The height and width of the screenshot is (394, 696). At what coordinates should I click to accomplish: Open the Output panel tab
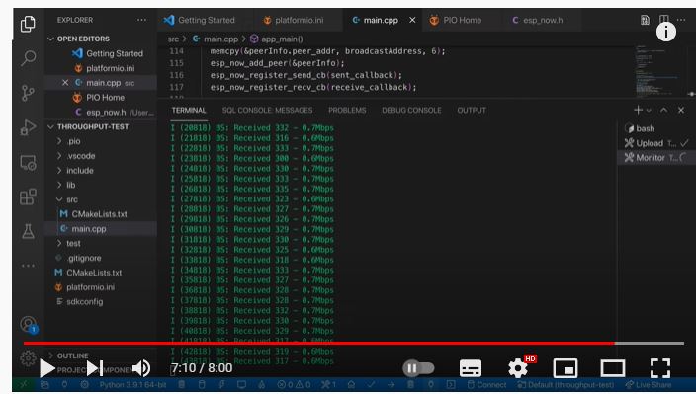[472, 110]
